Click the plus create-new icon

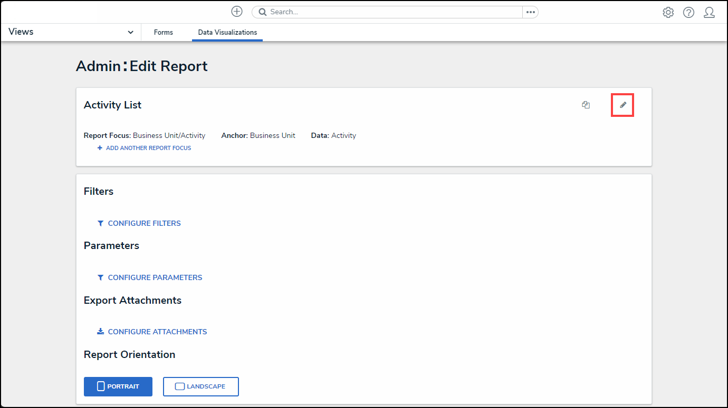tap(237, 12)
